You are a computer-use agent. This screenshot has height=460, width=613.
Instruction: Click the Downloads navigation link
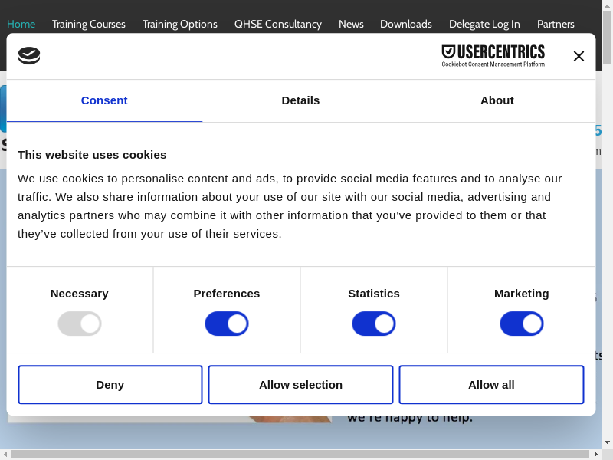click(x=406, y=24)
